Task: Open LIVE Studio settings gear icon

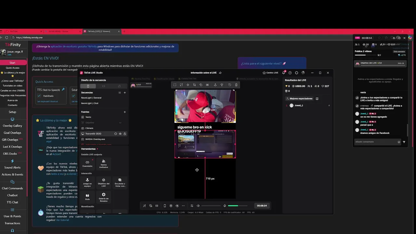Action: (x=296, y=73)
